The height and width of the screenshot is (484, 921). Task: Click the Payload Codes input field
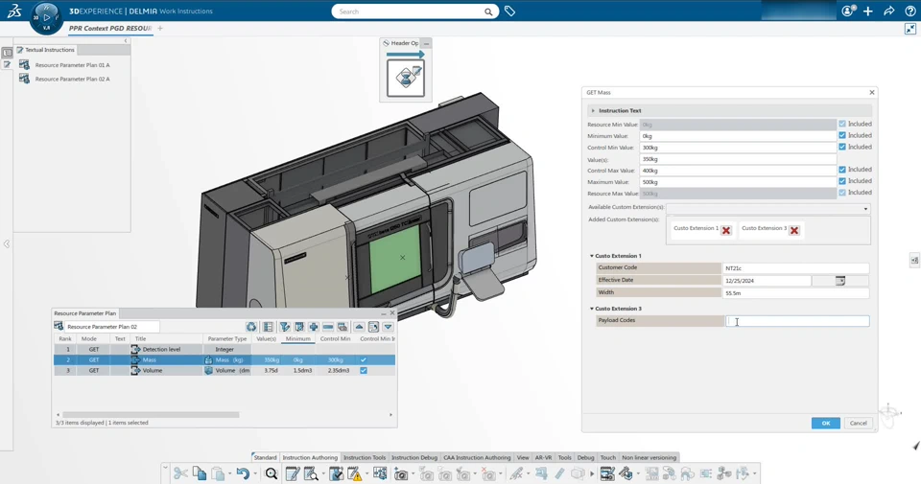click(797, 321)
